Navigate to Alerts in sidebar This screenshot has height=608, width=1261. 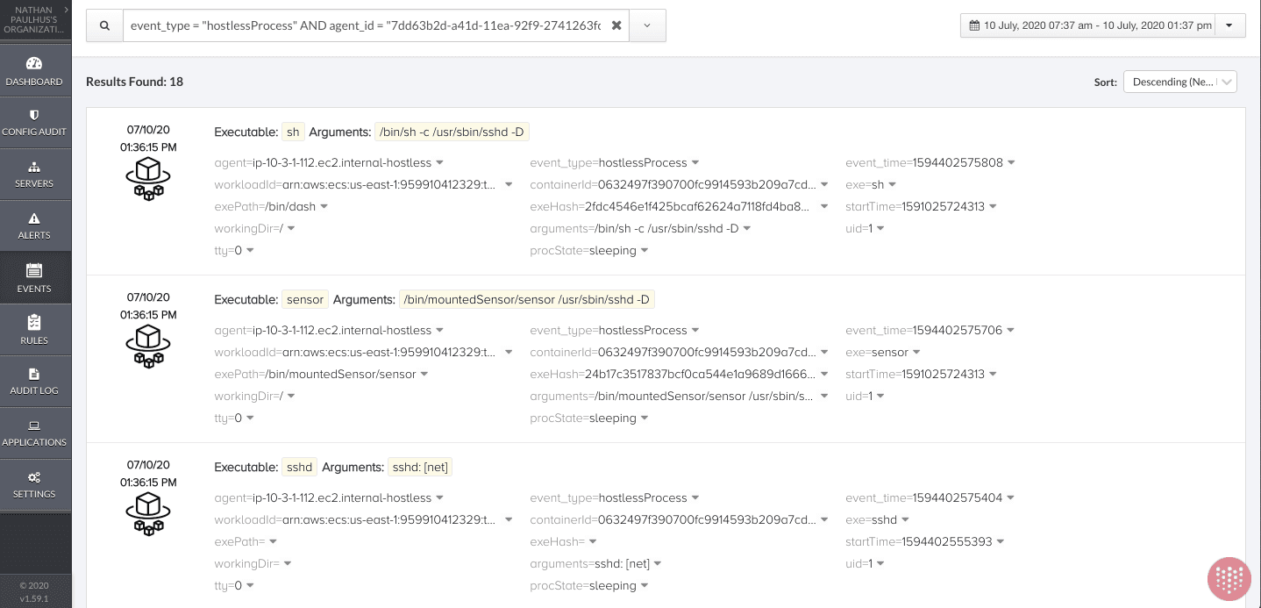point(35,226)
